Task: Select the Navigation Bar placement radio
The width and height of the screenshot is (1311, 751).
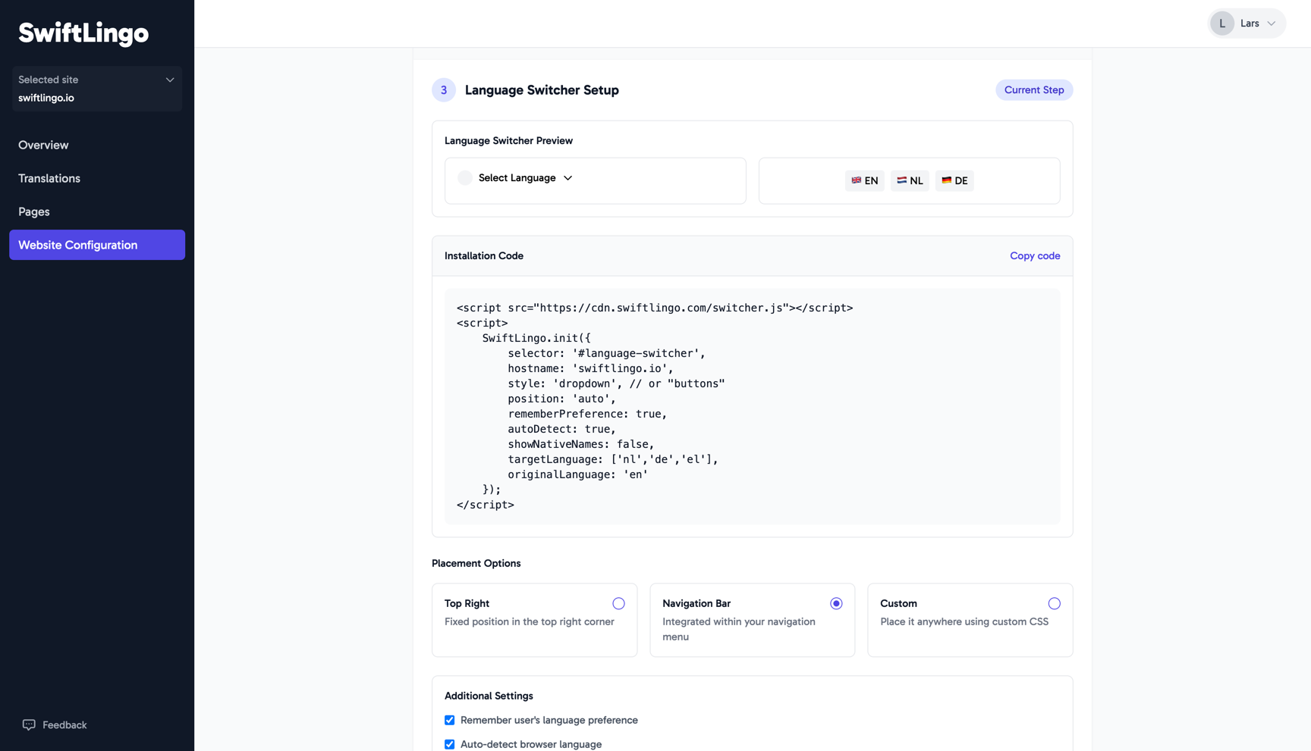Action: [x=836, y=604]
